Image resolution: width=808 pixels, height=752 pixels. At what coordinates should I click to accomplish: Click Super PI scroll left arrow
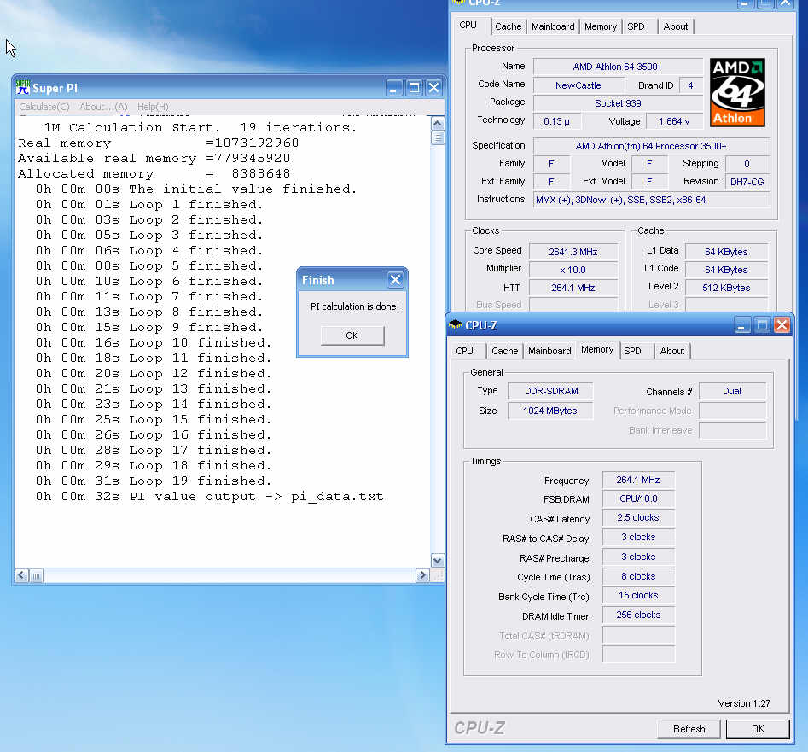pos(21,575)
